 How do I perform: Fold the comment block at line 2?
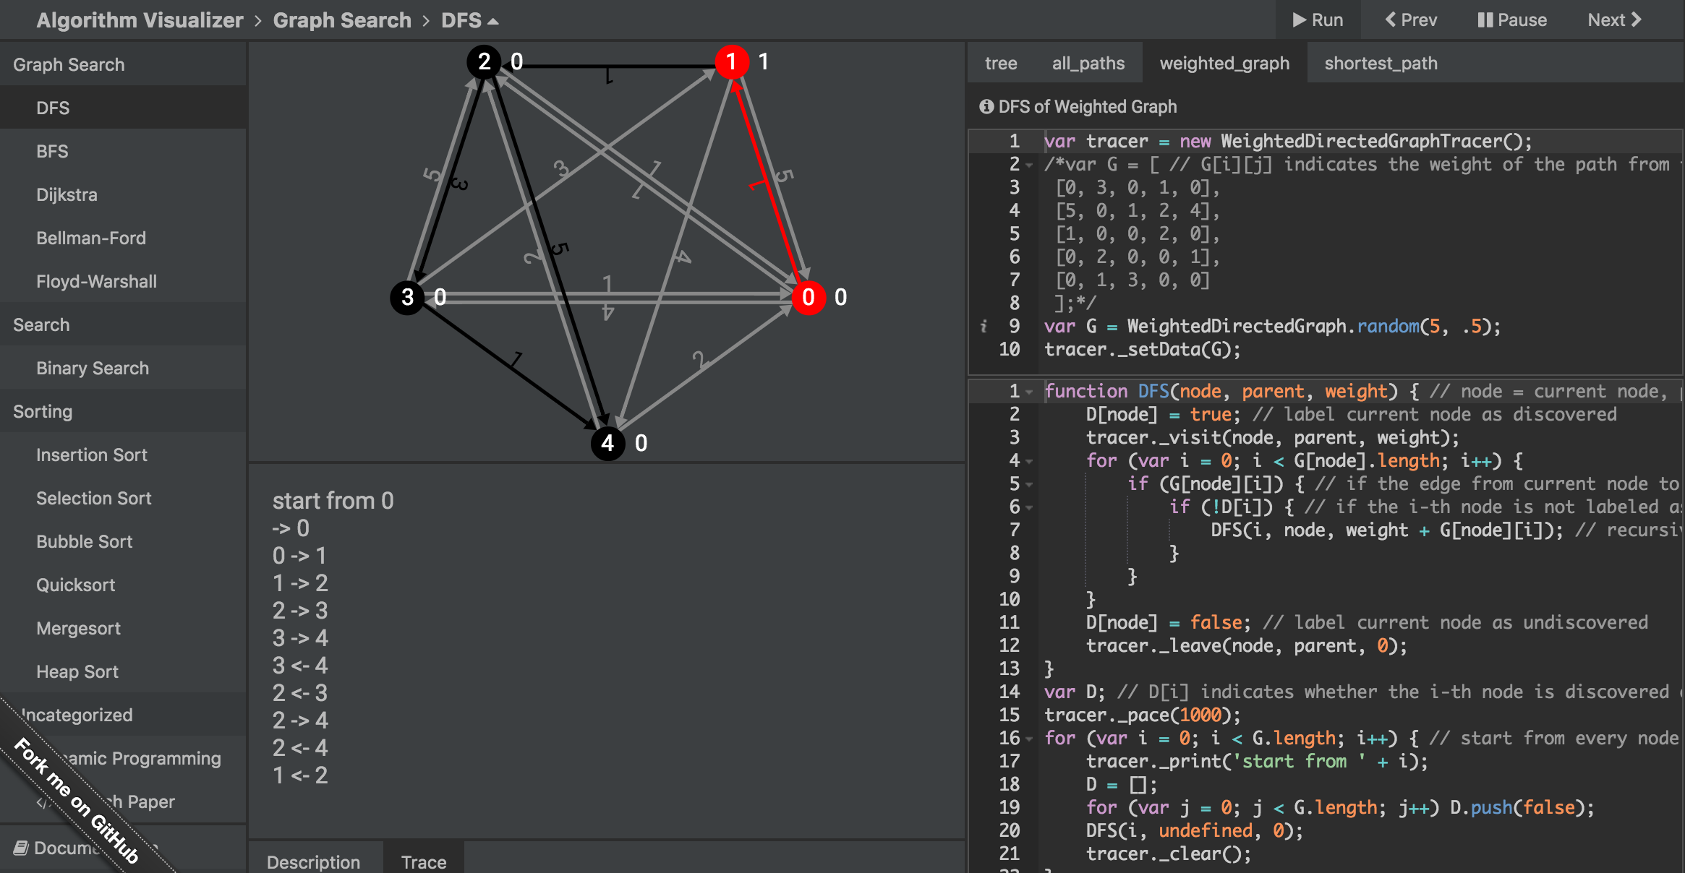1029,165
